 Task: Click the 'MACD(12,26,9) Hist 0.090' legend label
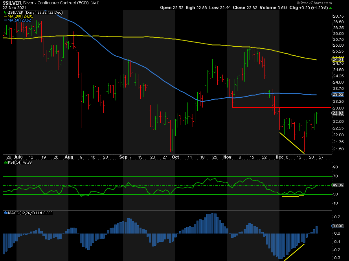click(x=30, y=213)
